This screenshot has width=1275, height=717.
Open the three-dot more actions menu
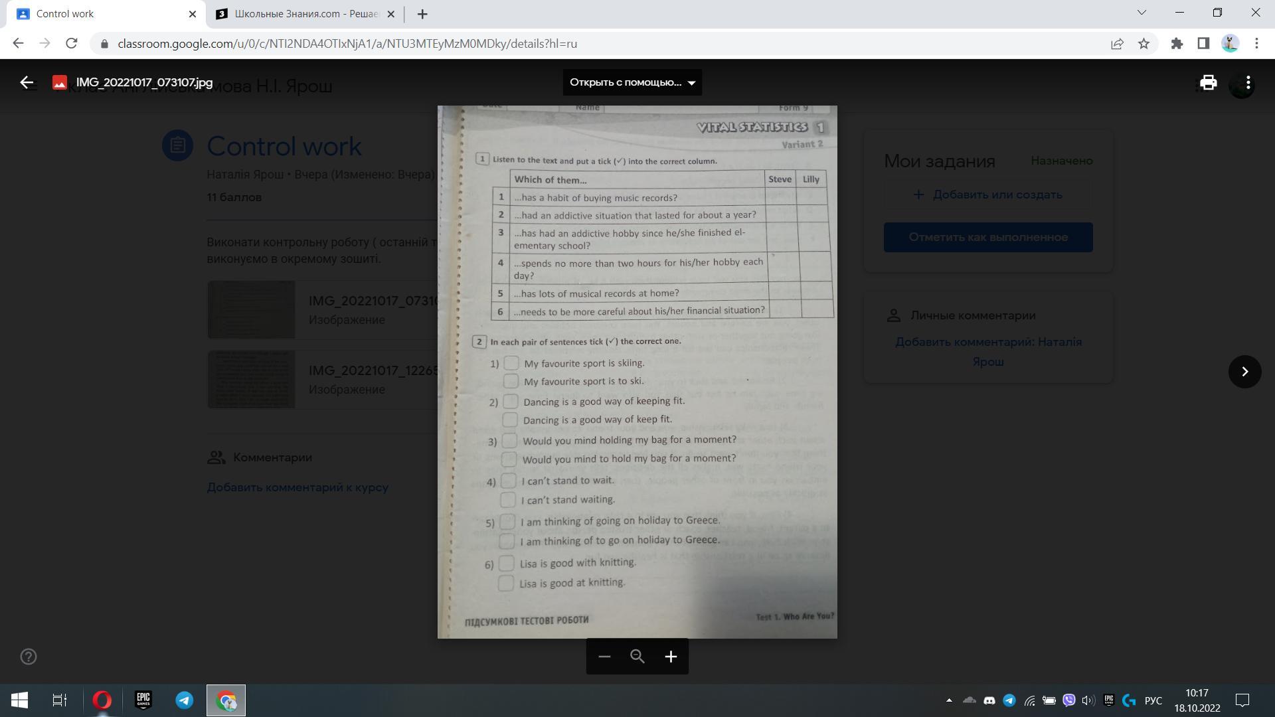[x=1248, y=82]
